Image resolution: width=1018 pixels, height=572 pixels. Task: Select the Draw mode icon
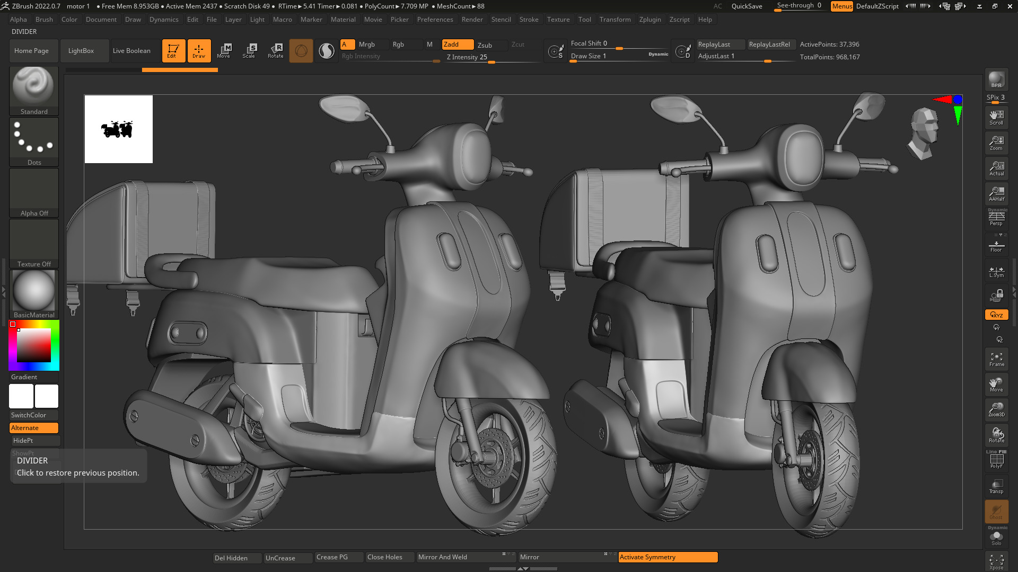199,51
